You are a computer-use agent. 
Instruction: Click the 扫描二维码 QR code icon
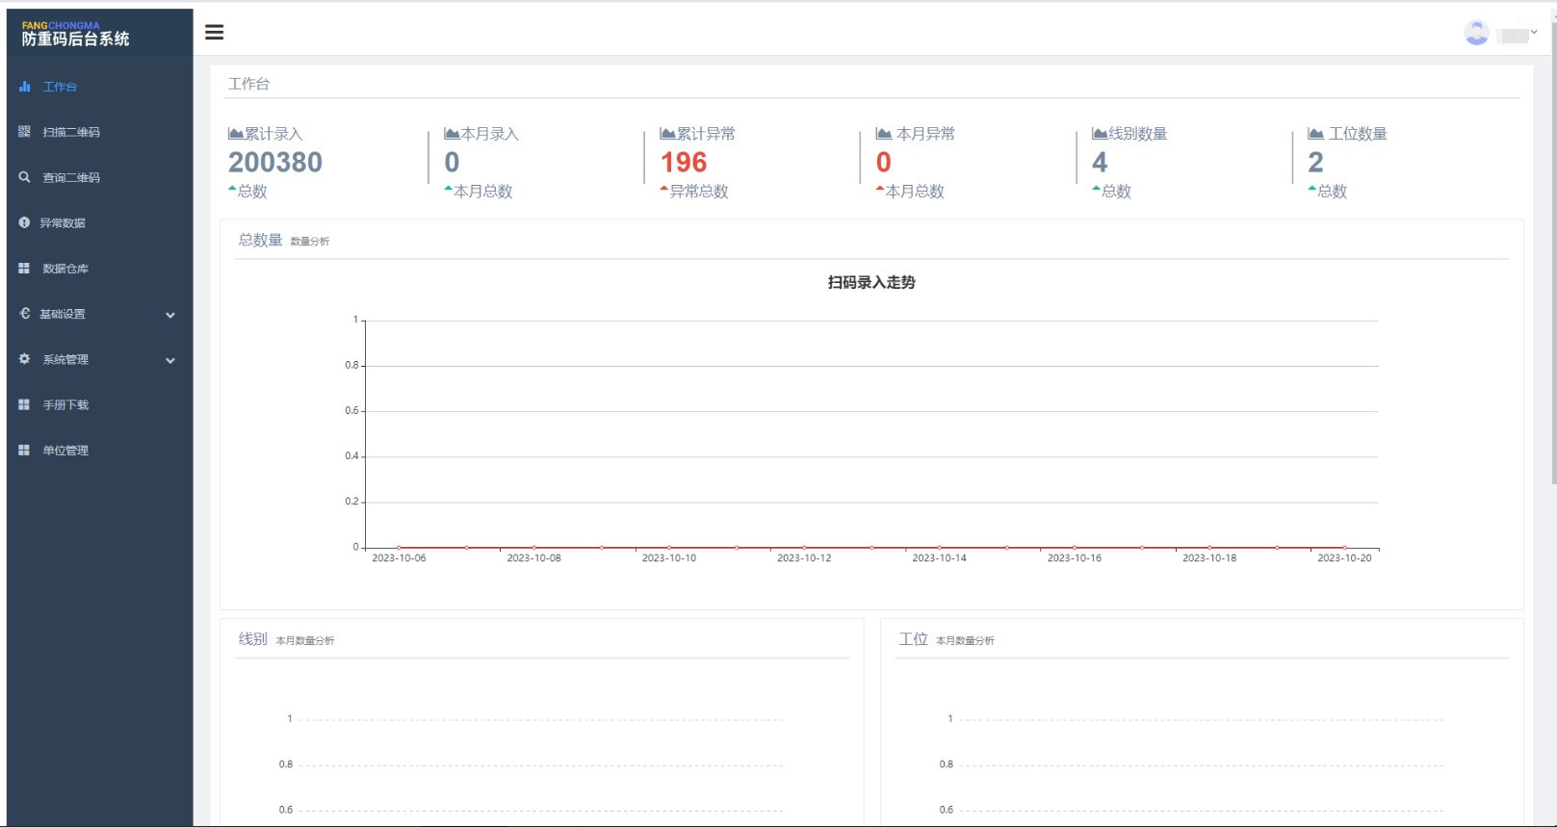(x=24, y=132)
